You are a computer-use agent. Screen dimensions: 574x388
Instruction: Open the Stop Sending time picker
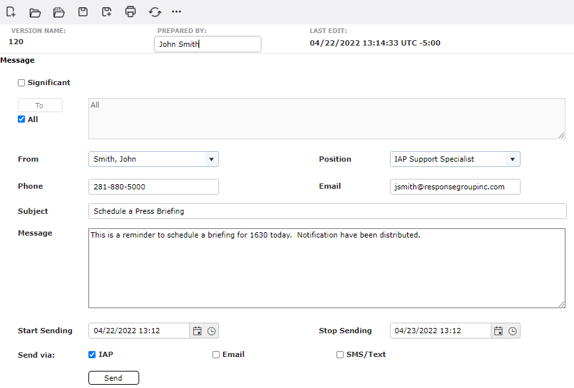click(x=514, y=331)
